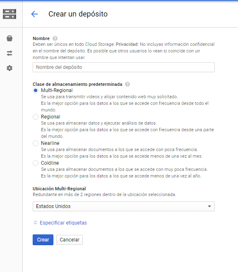Viewport: 238px width, 272px height.
Task: Click help icon next to Nombre
Action: click(x=55, y=38)
